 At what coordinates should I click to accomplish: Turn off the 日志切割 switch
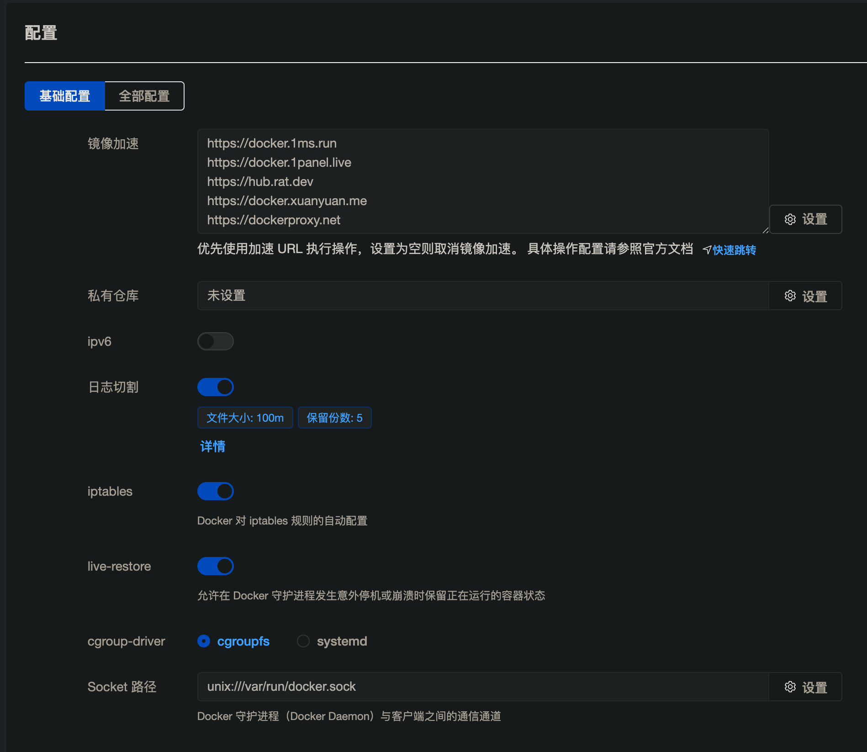click(215, 387)
